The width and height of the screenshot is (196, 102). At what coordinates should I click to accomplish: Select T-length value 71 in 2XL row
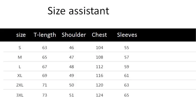pyautogui.click(x=45, y=85)
